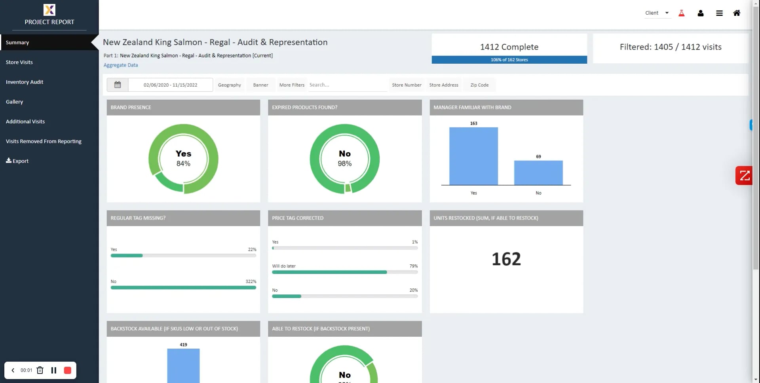Collapse the recorder panel with back chevron

[13, 370]
